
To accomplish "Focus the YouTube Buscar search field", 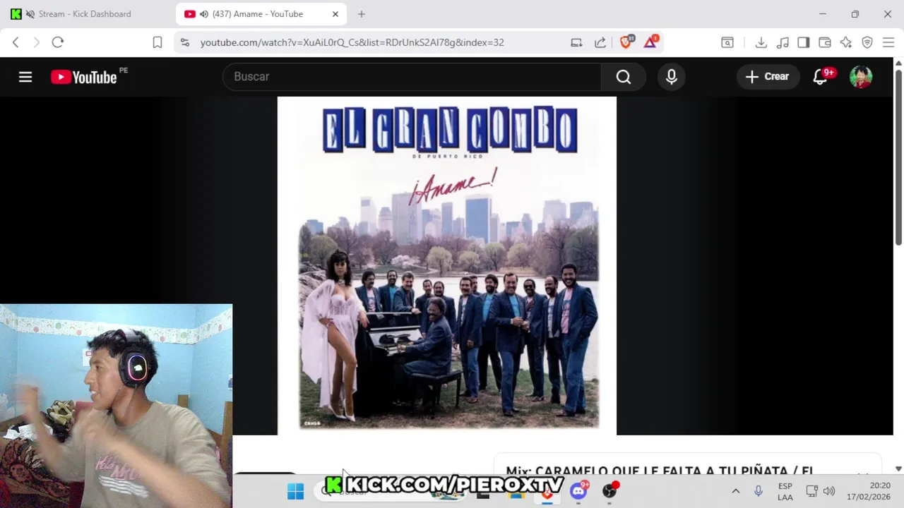I will click(412, 76).
